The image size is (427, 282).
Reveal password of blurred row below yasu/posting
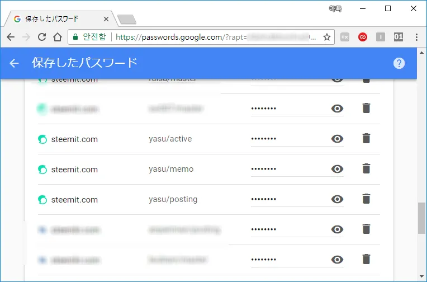(337, 229)
